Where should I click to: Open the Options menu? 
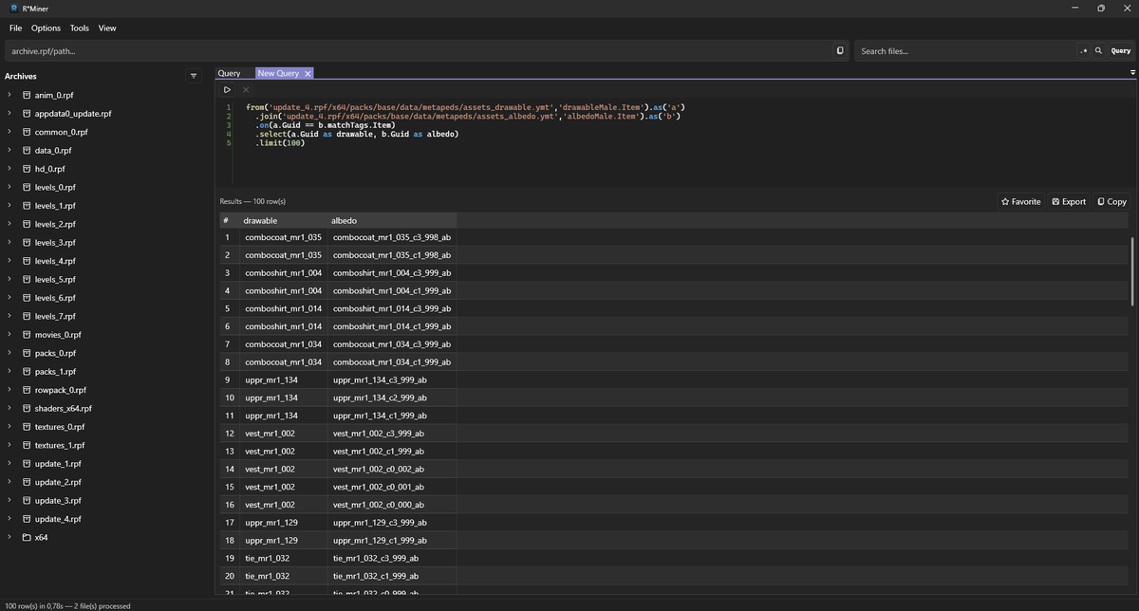(x=46, y=28)
